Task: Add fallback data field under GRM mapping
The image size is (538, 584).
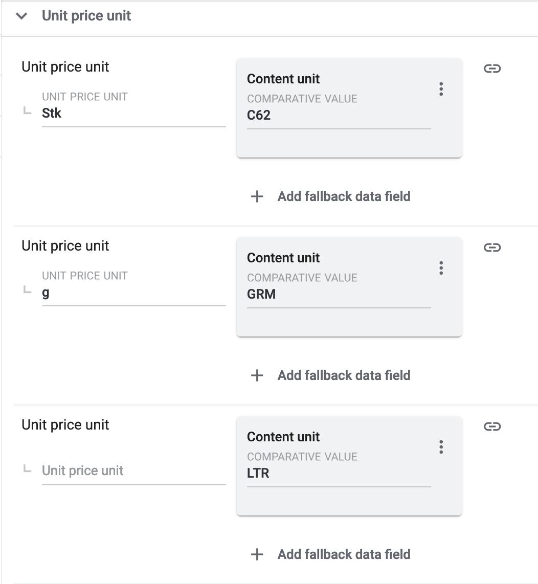Action: point(344,375)
